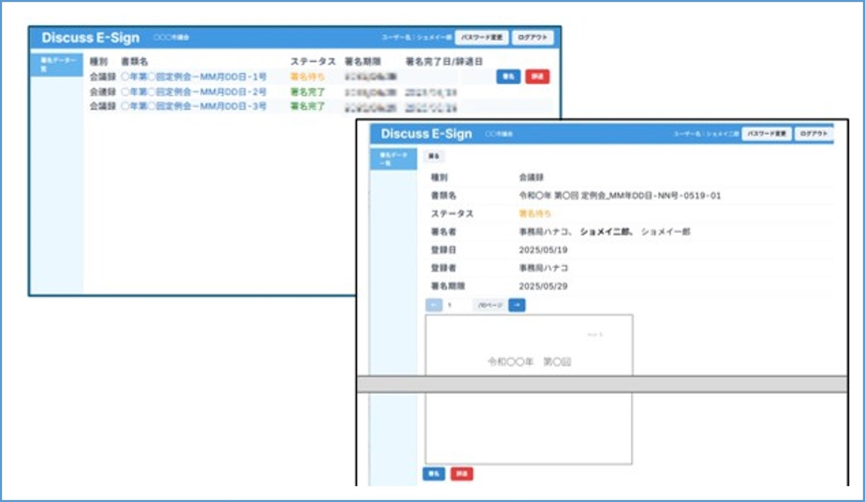Image resolution: width=865 pixels, height=502 pixels.
Task: Select 署名データ一覧 tab in list window sidebar
Action: pos(57,64)
